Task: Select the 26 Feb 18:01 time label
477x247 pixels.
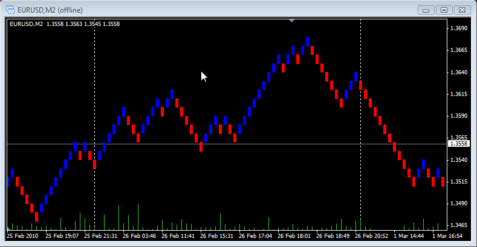Action: tap(294, 236)
